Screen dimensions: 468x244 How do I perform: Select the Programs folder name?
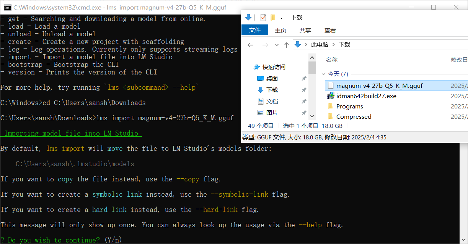coord(349,106)
